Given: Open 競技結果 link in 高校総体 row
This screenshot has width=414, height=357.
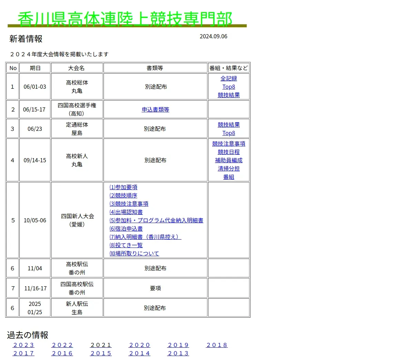Looking at the screenshot, I should [229, 95].
